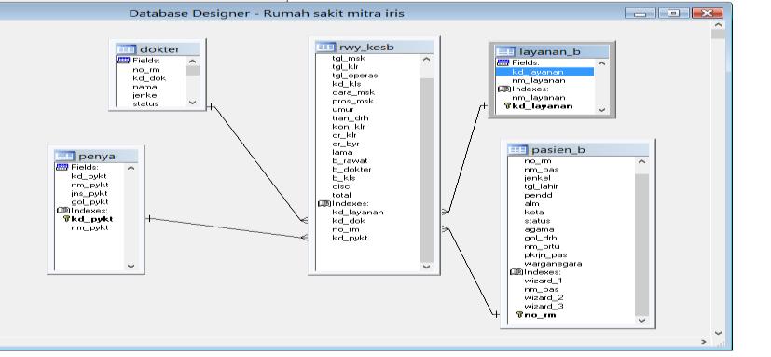Select tgl_operasi field in rwy_kesb table
Screen dimensions: 771x357
355,76
